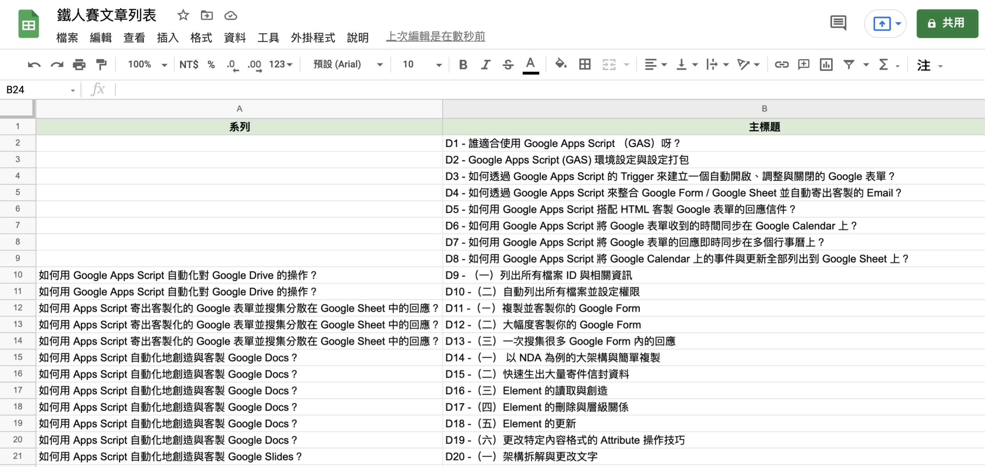
Task: Open the Google Sheets home icon
Action: [28, 24]
